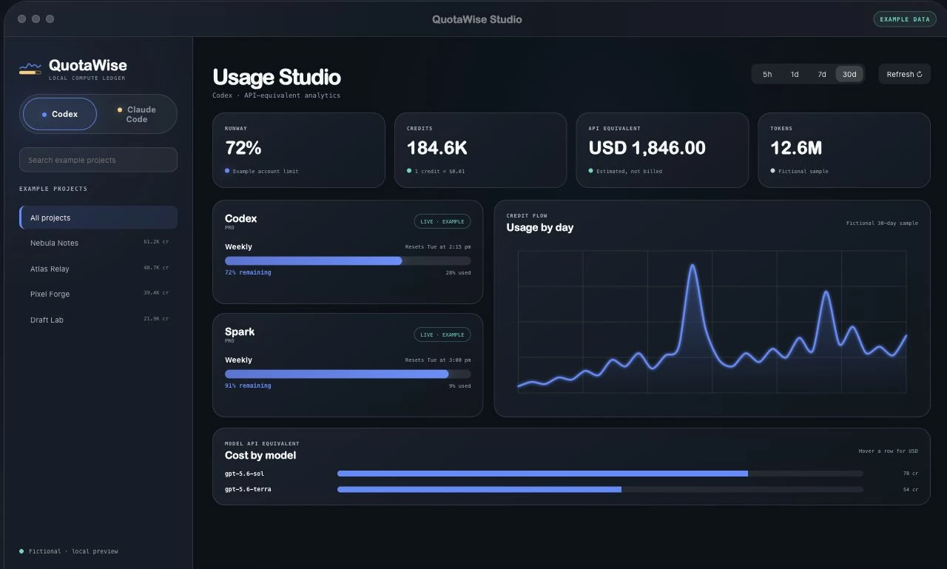Click the gpt-5.6-terra model label
The height and width of the screenshot is (569, 947).
[x=248, y=489]
